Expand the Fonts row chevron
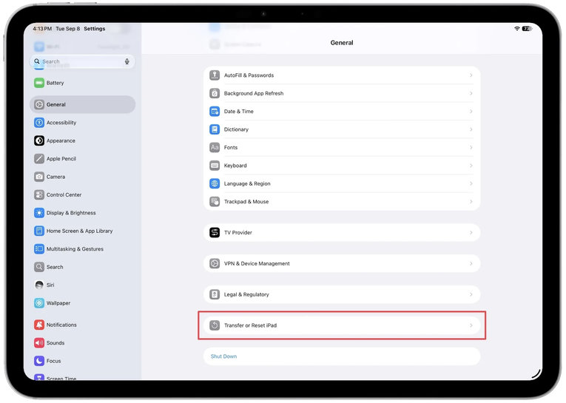Viewport: 566px width, 403px height. pos(471,148)
